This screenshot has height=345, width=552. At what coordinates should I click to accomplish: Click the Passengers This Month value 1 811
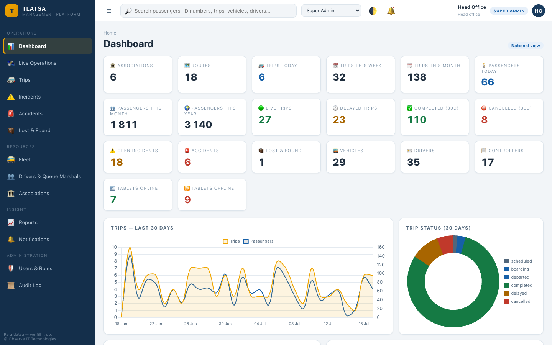124,125
